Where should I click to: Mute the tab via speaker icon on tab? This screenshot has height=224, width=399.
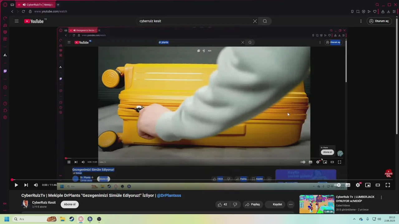point(24,5)
